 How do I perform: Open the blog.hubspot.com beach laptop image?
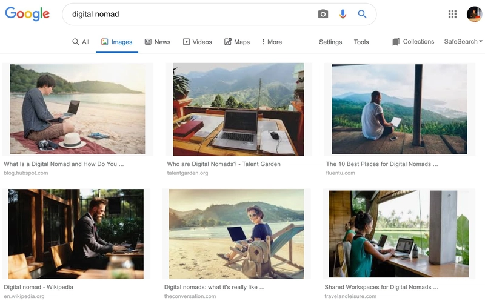click(77, 110)
